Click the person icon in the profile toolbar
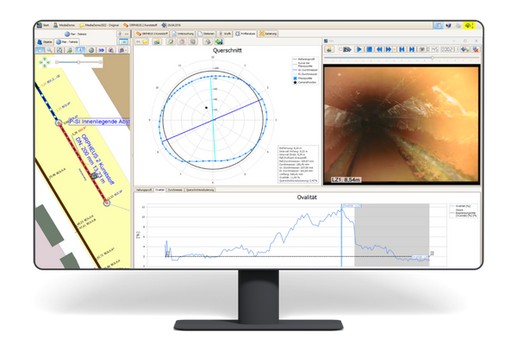517x345 pixels. tap(157, 42)
